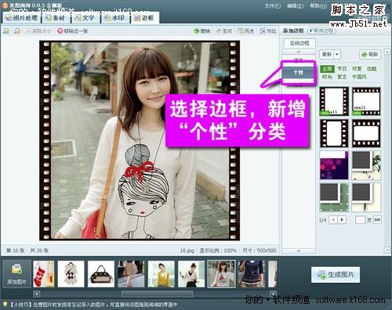Click the lightbulb tip icon in status bar
This screenshot has height=310, width=392.
point(5,305)
